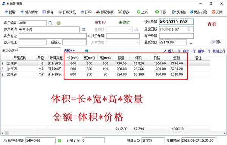Click the 备注 column header
The width and height of the screenshot is (227, 145).
coord(199,58)
